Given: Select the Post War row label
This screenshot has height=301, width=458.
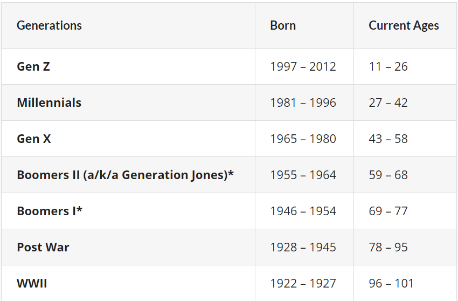Looking at the screenshot, I should click(x=43, y=247).
